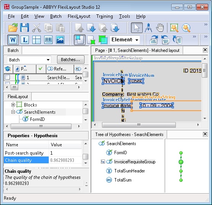Close the Page Matched layout pane
The width and height of the screenshot is (212, 205).
[205, 50]
